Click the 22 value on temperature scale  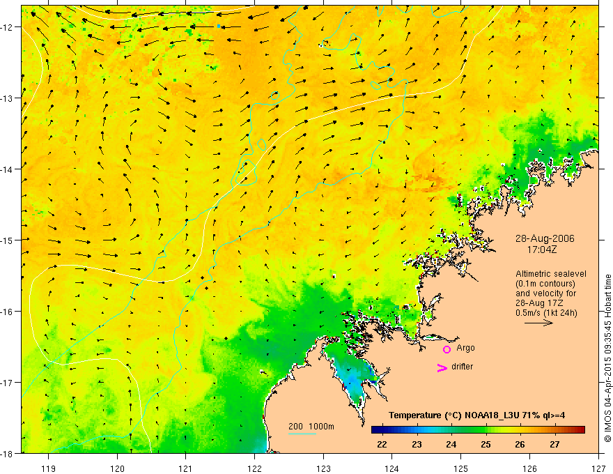pos(382,444)
